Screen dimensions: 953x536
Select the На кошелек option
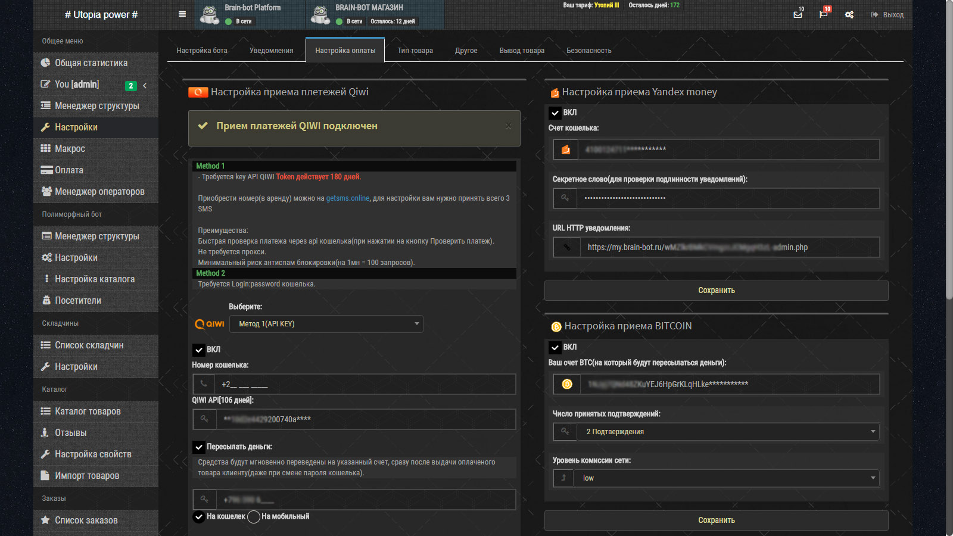[199, 516]
